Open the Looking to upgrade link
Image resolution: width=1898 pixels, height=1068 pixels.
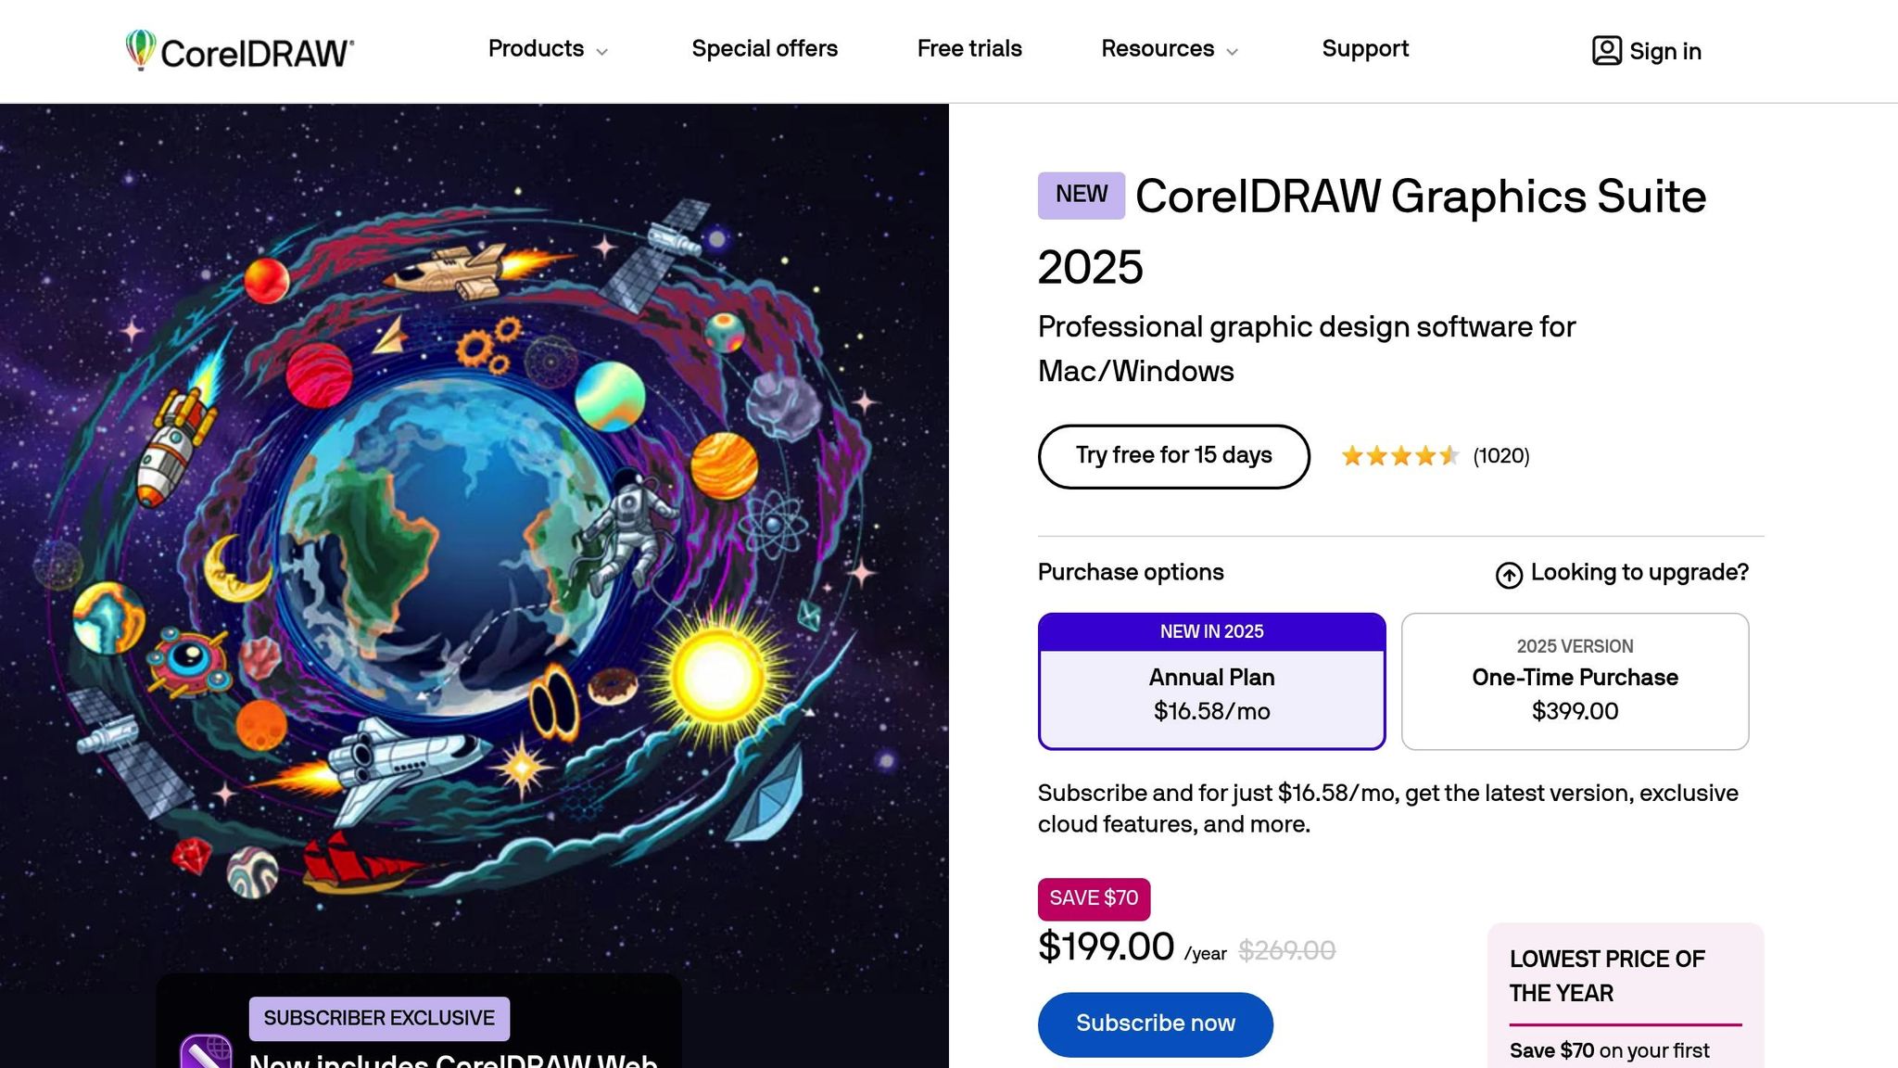click(x=1639, y=573)
